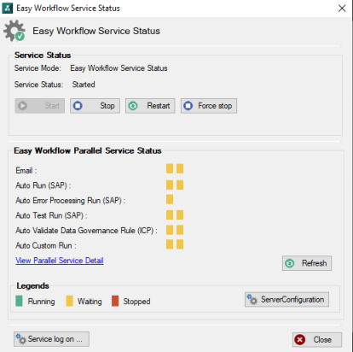Click the 'Auto Error Processing Run (SAP) :' label
353x352 pixels.
(71, 201)
